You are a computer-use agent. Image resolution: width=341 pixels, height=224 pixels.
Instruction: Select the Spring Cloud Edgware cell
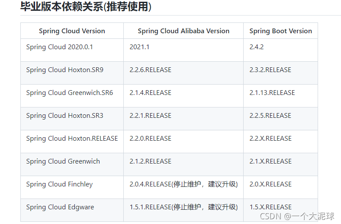click(x=72, y=210)
